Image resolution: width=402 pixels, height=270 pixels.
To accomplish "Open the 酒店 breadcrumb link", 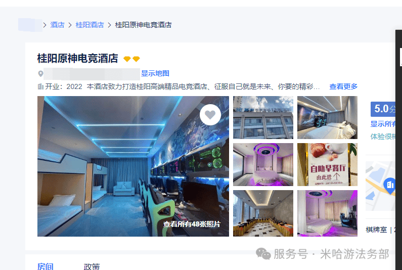I will tap(57, 25).
